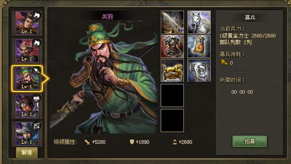
Task: Click the 关羽 general name title
Action: click(107, 17)
